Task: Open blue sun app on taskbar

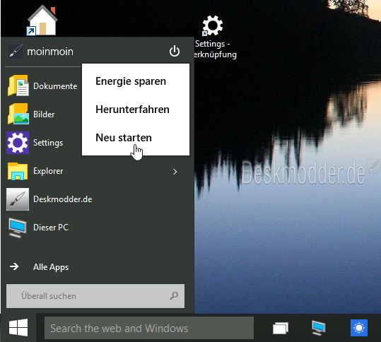Action: coord(359,328)
